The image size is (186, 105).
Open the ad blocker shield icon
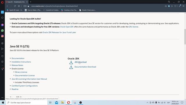click(x=169, y=6)
